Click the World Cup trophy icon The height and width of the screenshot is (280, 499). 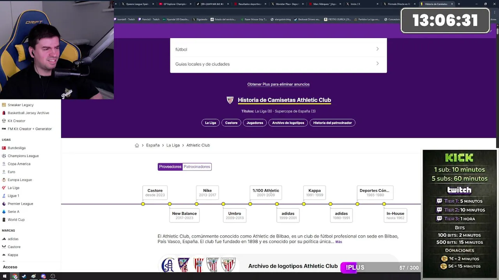[x=4, y=220]
